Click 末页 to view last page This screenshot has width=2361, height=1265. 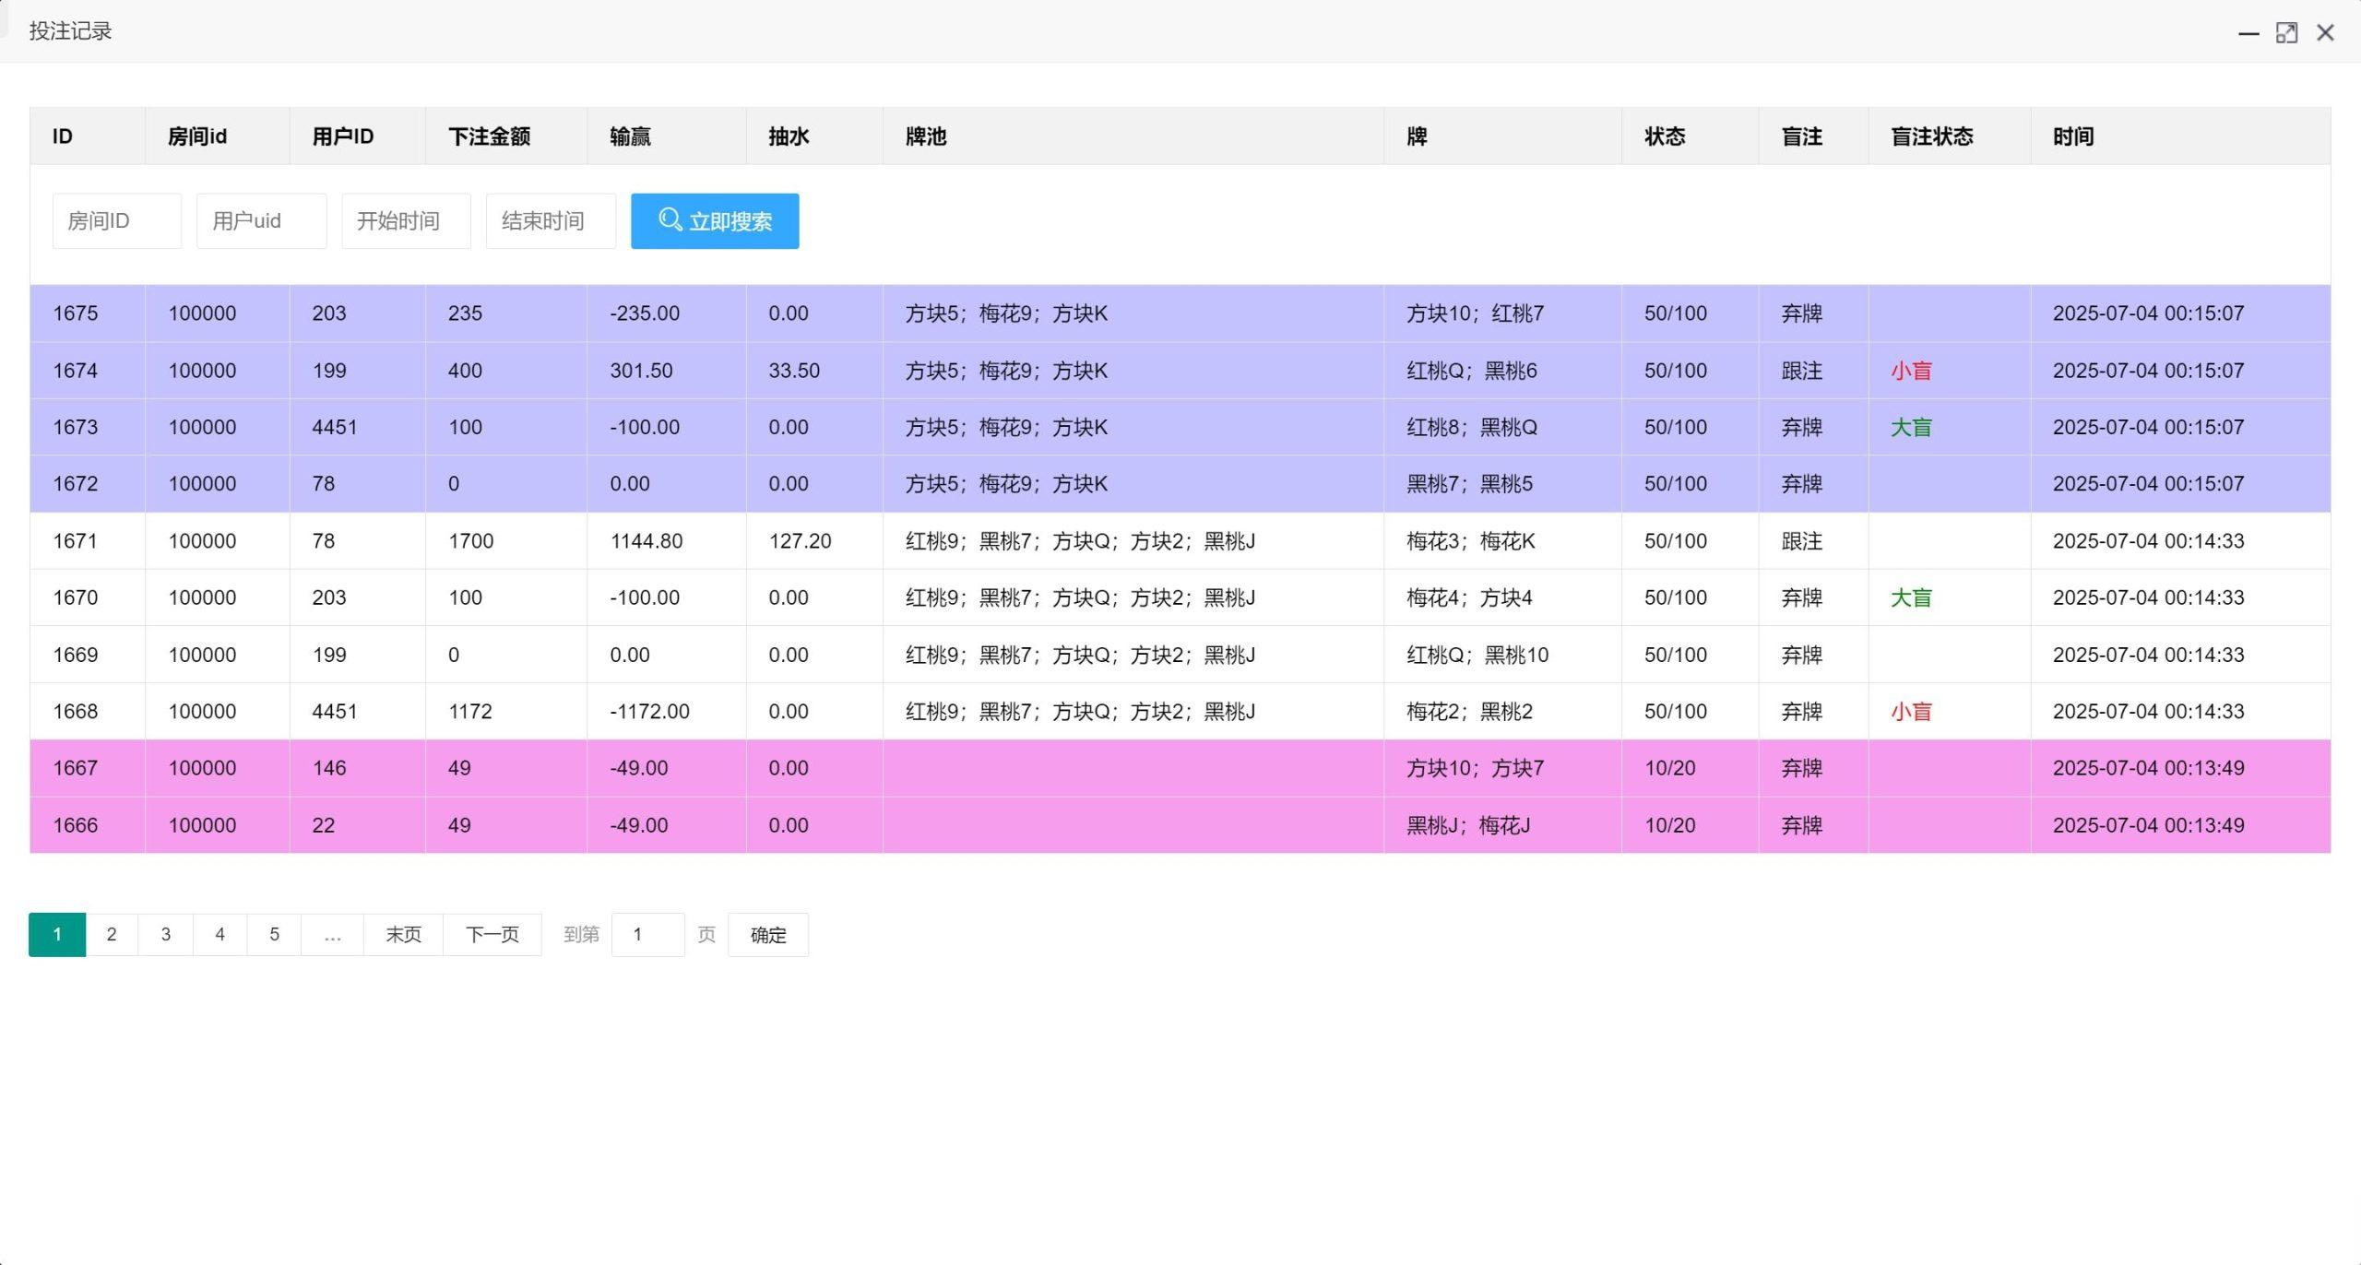tap(403, 934)
